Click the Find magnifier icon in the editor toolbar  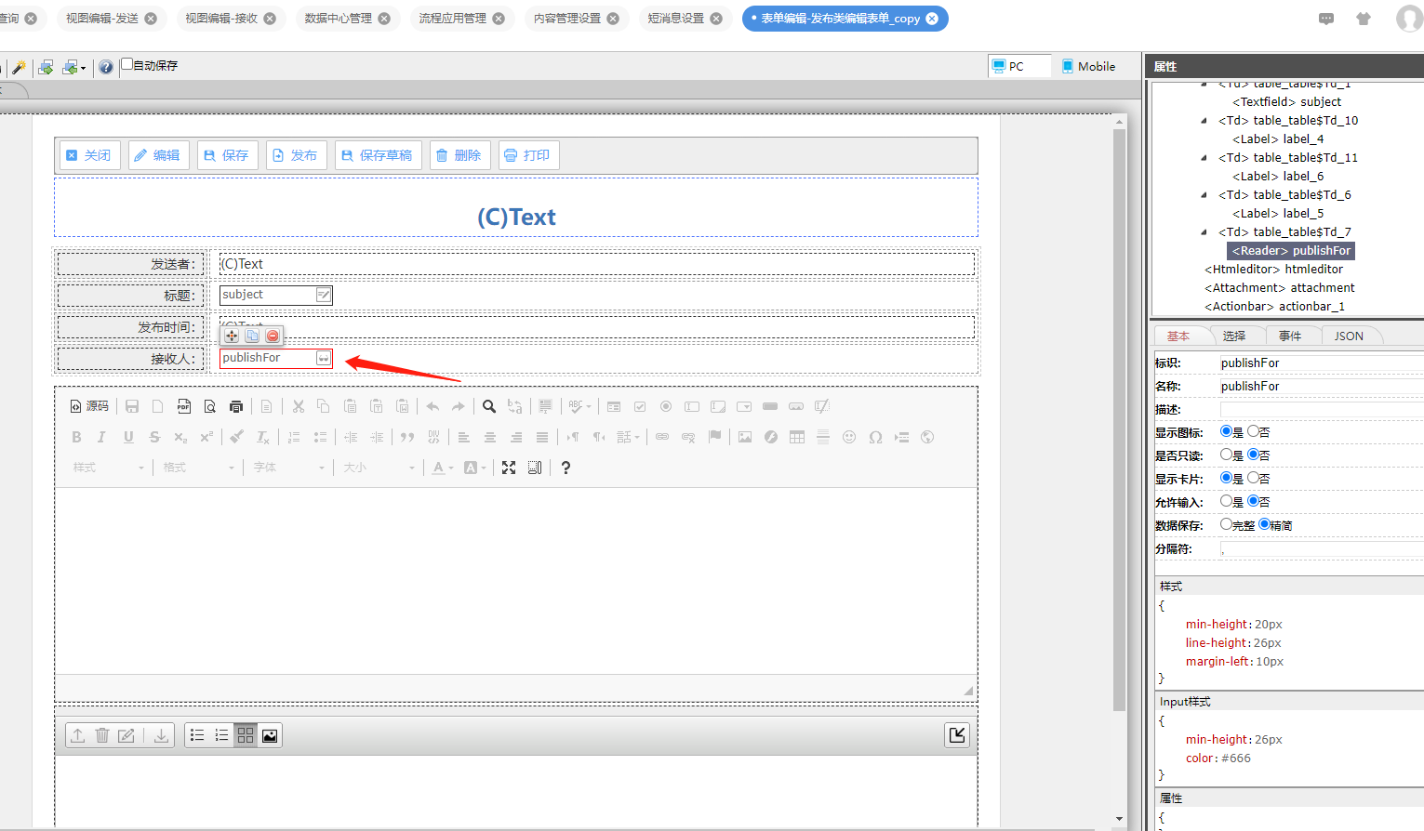tap(489, 406)
